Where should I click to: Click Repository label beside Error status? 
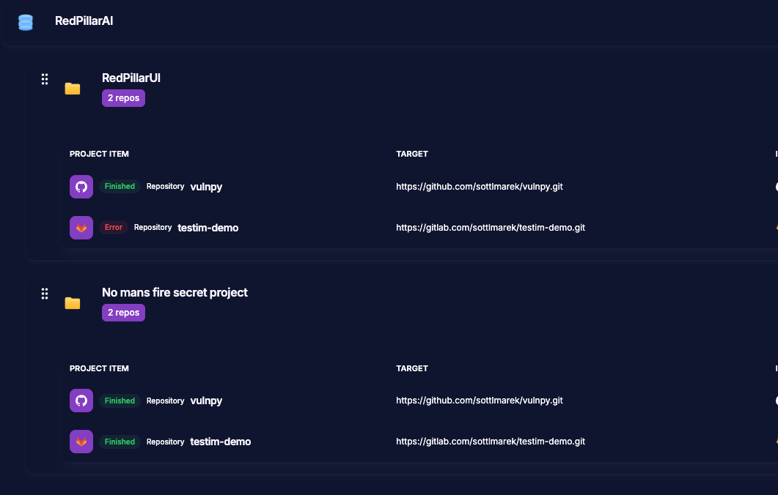153,228
